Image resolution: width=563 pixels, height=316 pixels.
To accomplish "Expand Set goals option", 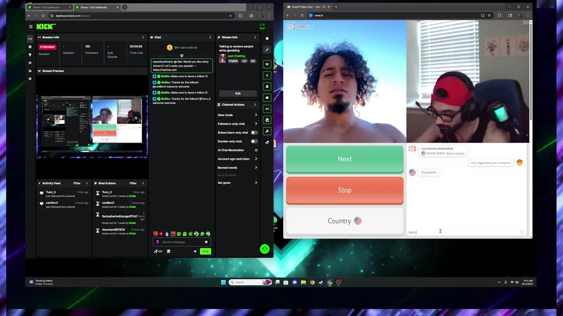I will 238,183.
